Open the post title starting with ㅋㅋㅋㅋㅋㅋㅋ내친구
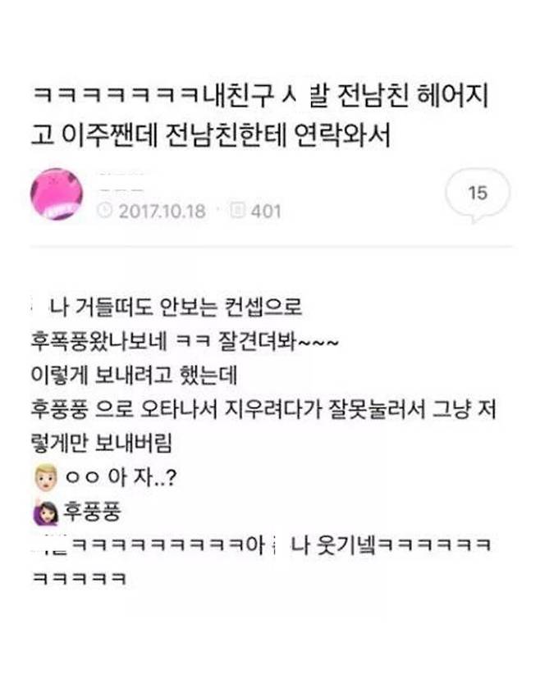 tap(260, 115)
